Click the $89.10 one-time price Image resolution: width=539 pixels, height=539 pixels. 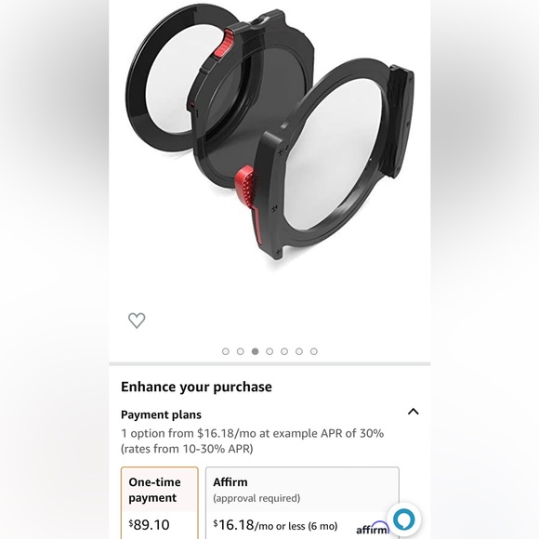(x=149, y=525)
